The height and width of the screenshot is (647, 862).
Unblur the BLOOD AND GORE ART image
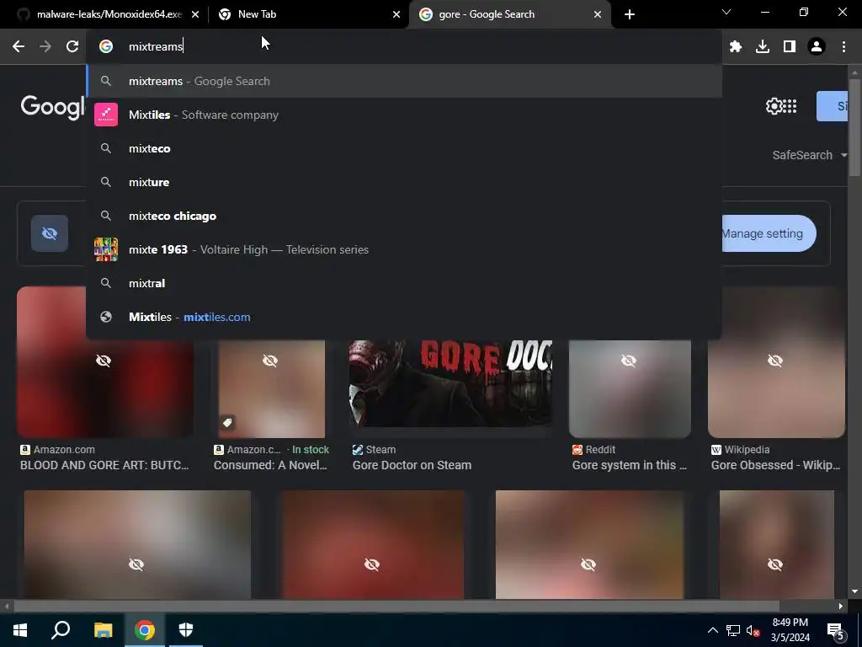(x=104, y=361)
